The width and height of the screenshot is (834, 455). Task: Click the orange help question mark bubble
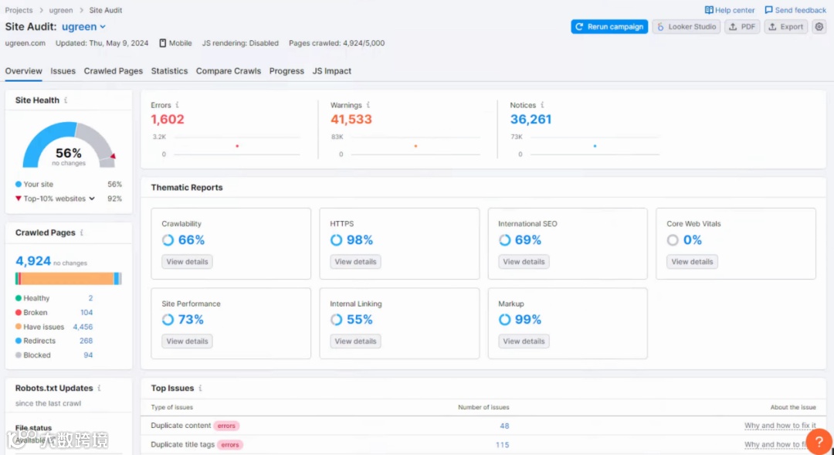(819, 441)
